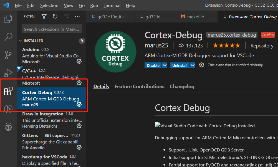This screenshot has width=278, height=167.
Task: Open the Extensions view icon
Action: (x=8, y=91)
